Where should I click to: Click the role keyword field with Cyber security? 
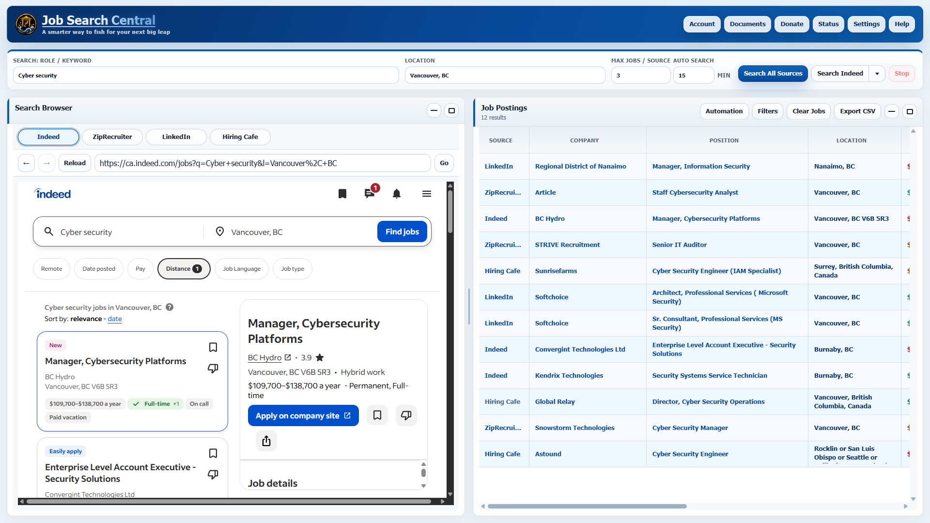(x=206, y=76)
